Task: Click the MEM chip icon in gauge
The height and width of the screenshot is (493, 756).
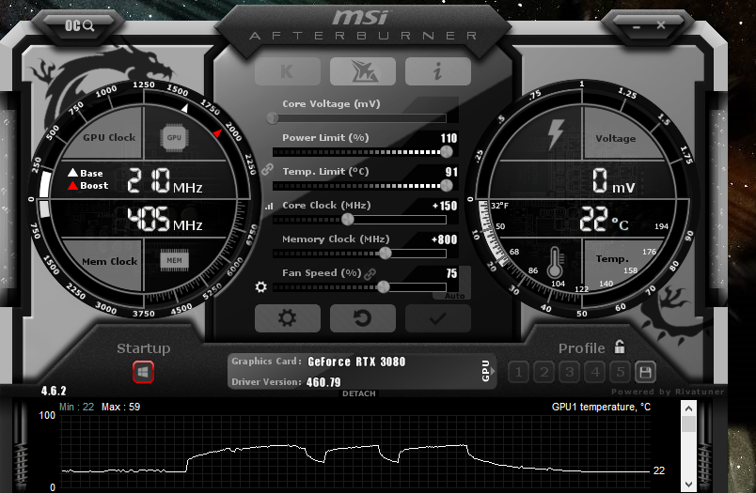Action: pos(174,260)
